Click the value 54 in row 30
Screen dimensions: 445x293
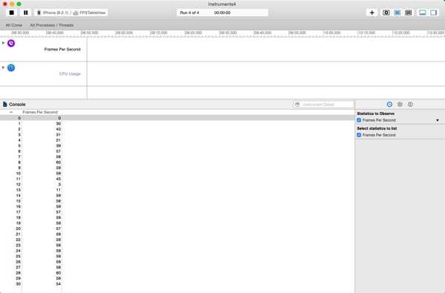pyautogui.click(x=59, y=284)
